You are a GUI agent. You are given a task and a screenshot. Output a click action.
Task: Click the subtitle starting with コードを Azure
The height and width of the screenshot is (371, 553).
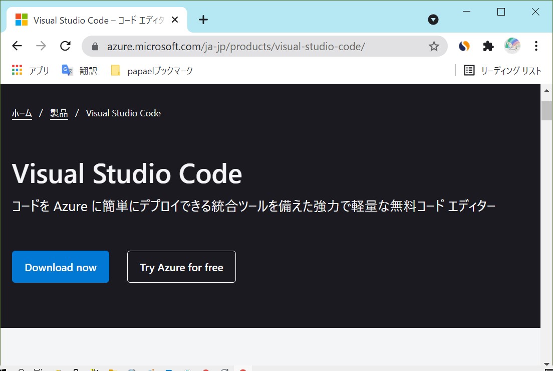tap(253, 206)
